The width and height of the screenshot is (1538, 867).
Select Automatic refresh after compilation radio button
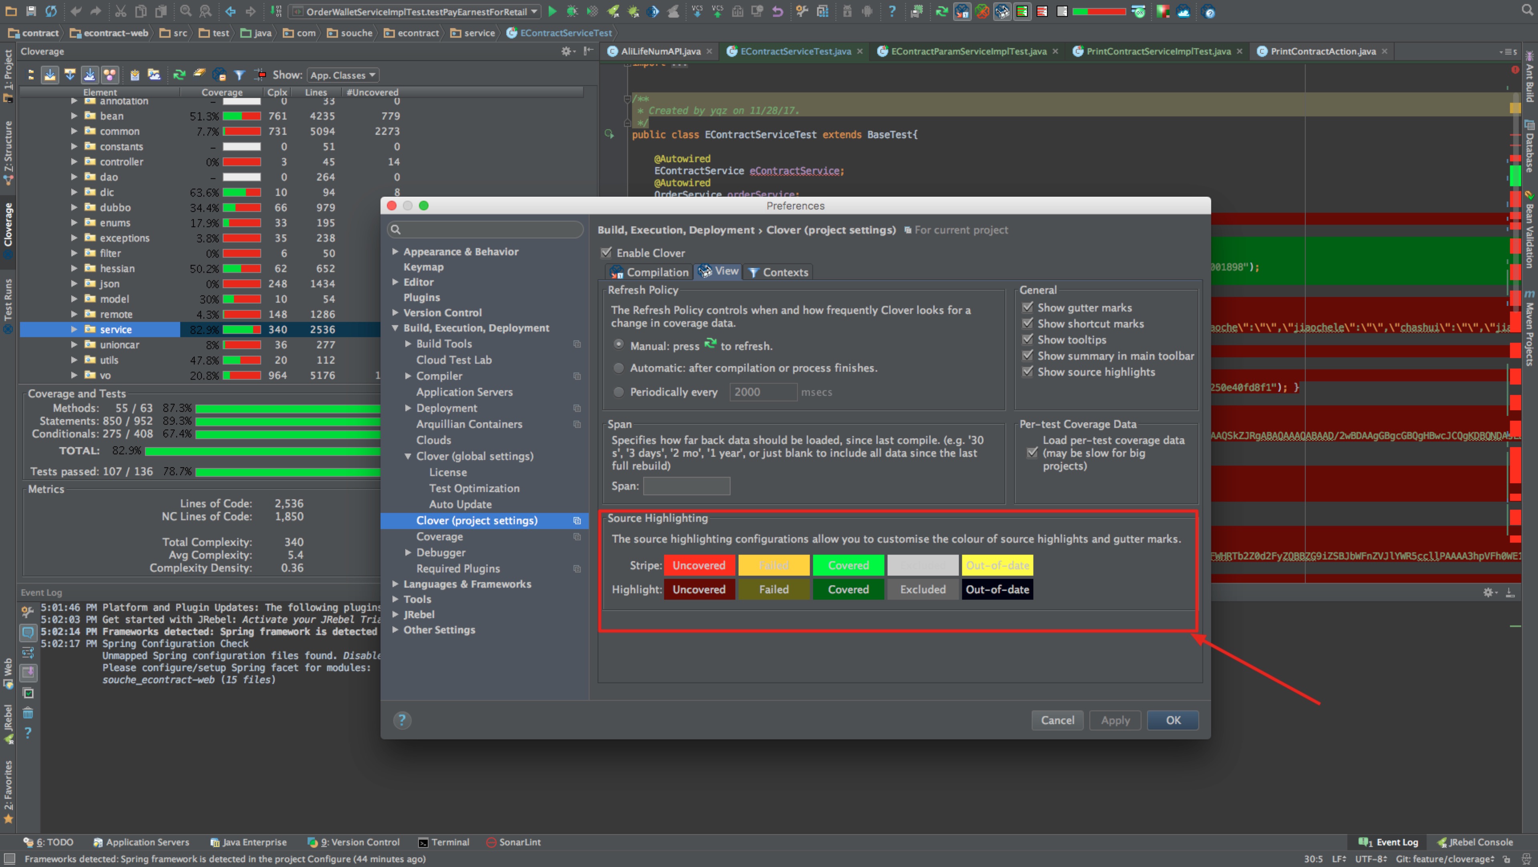(x=618, y=368)
